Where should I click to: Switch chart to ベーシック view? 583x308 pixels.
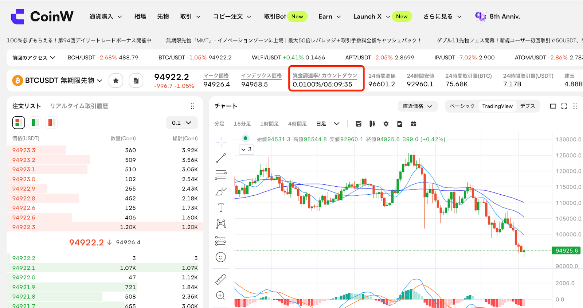pos(462,106)
